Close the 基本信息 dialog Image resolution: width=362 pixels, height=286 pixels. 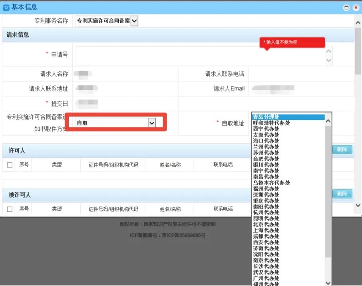356,8
